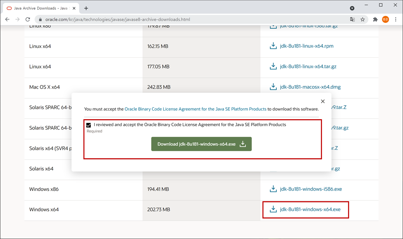Select the Java Archive Downloads tab

[41, 8]
